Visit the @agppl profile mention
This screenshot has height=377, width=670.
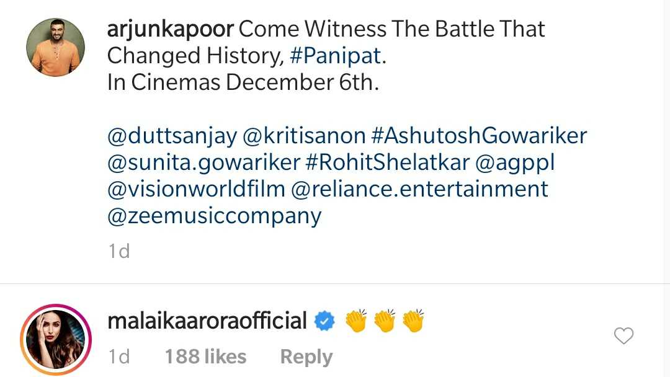[515, 163]
